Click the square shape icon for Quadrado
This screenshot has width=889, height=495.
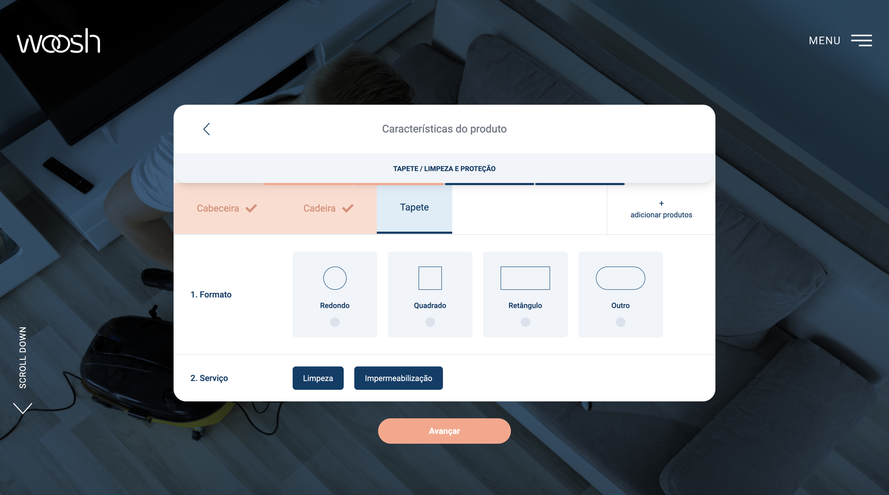click(x=430, y=278)
